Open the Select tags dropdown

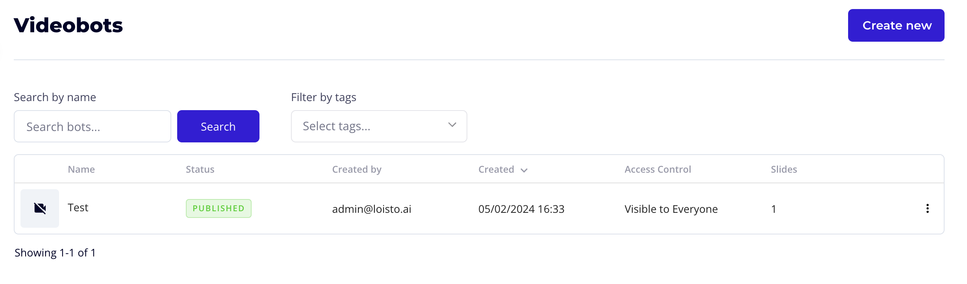point(370,126)
